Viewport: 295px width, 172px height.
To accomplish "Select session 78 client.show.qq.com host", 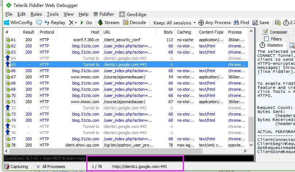I will click(x=82, y=145).
